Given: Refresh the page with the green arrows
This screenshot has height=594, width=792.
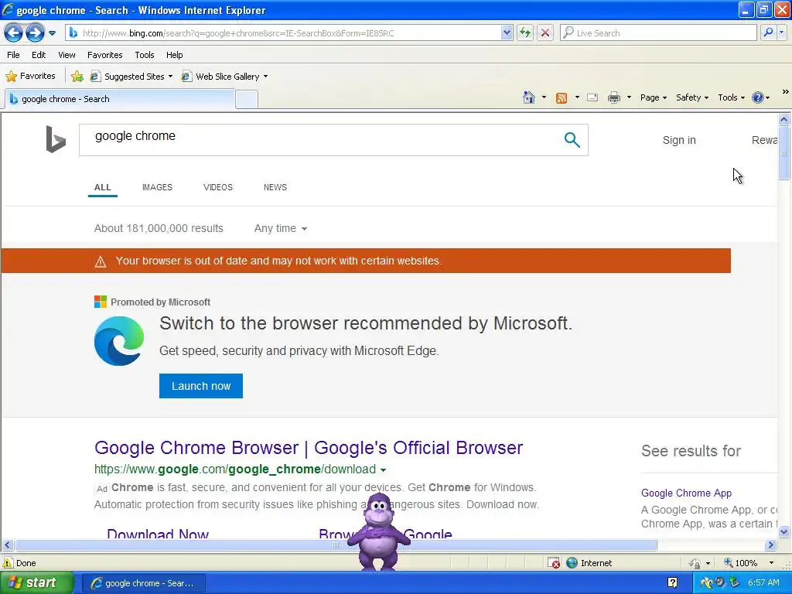Looking at the screenshot, I should click(525, 33).
